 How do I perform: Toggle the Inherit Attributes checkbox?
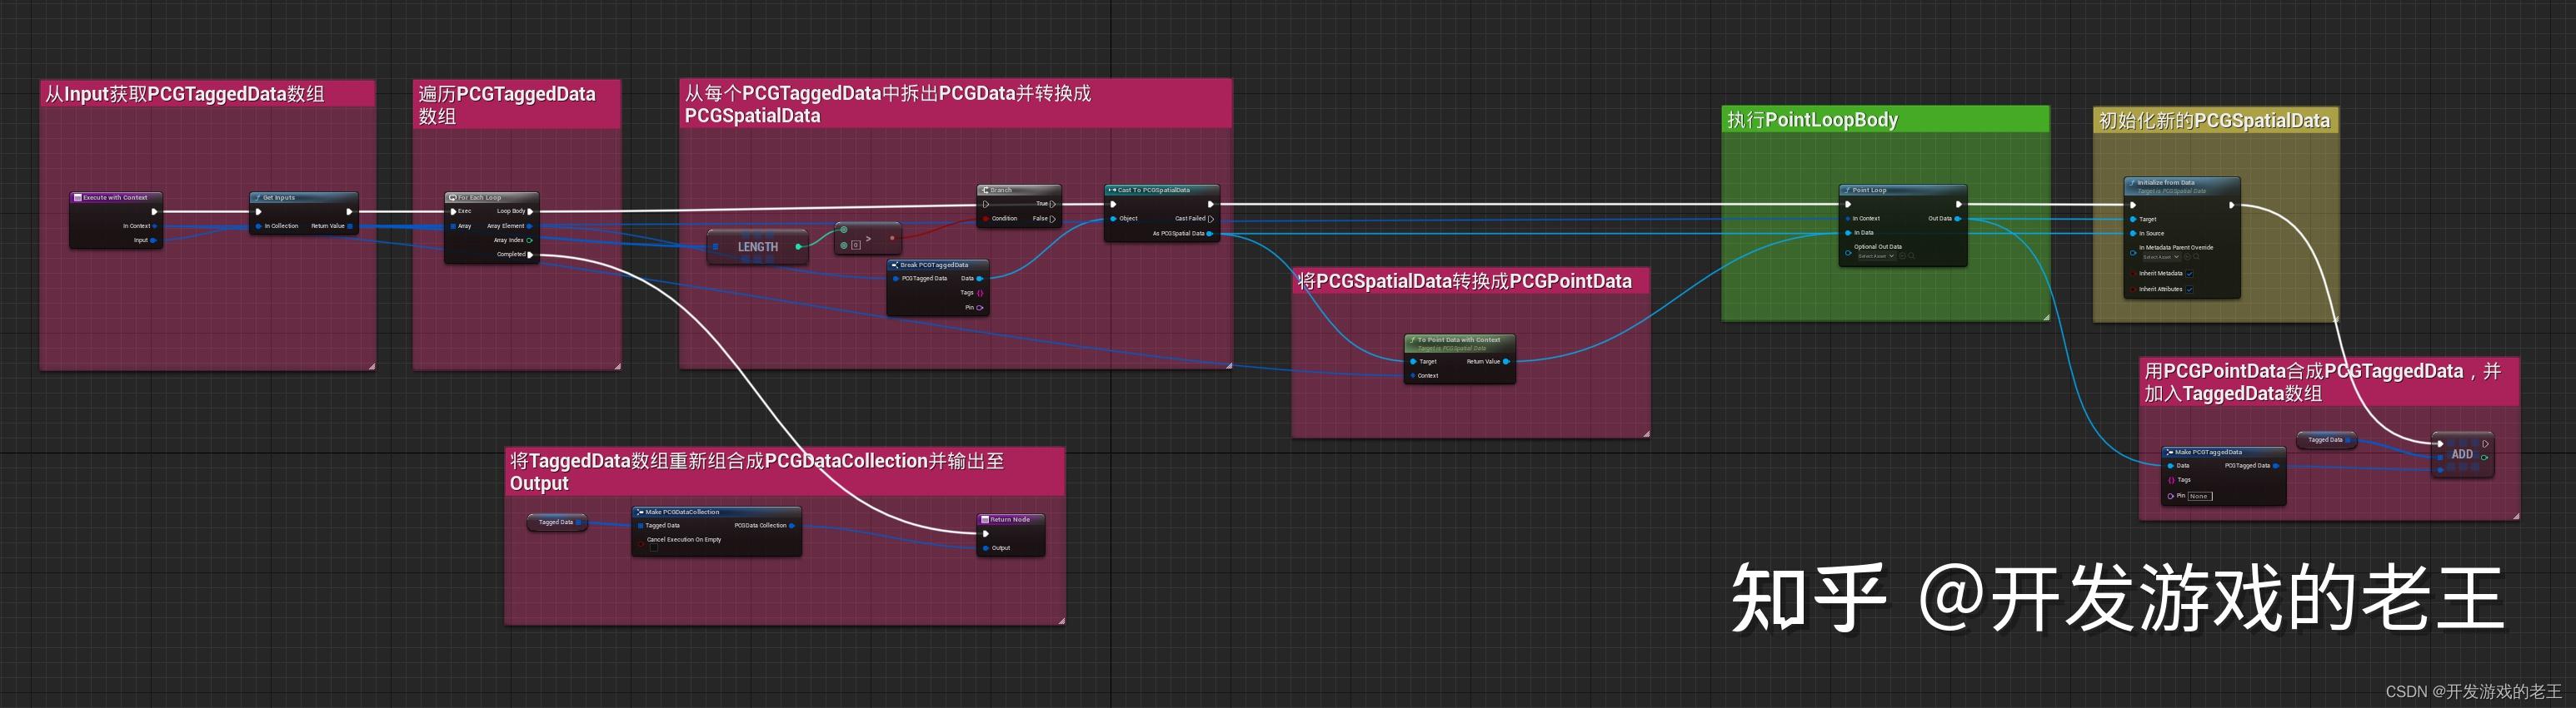pos(2189,290)
